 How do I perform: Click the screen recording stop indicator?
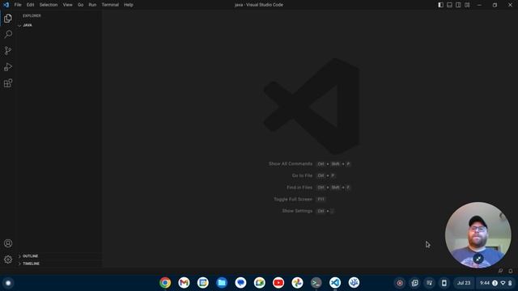[400, 283]
